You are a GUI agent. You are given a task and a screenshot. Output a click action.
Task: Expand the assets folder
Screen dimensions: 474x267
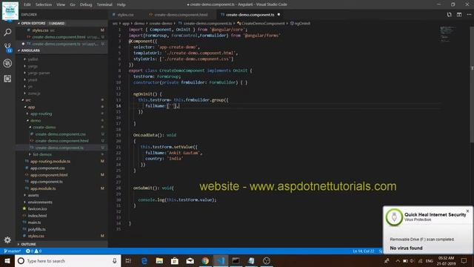tap(33, 195)
